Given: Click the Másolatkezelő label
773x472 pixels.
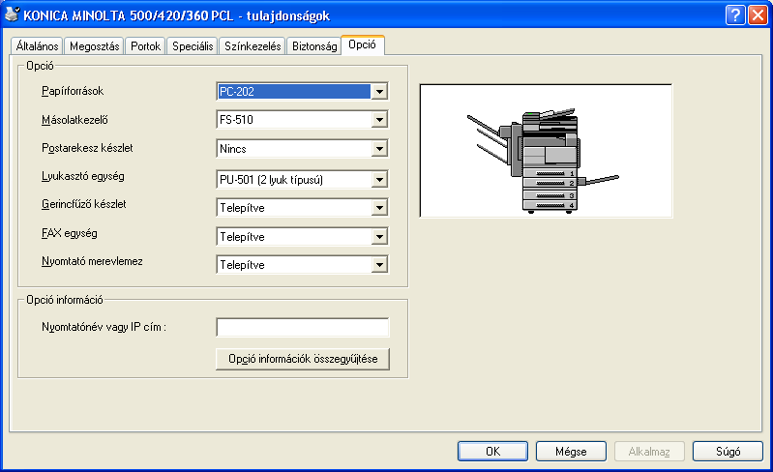Looking at the screenshot, I should point(74,120).
